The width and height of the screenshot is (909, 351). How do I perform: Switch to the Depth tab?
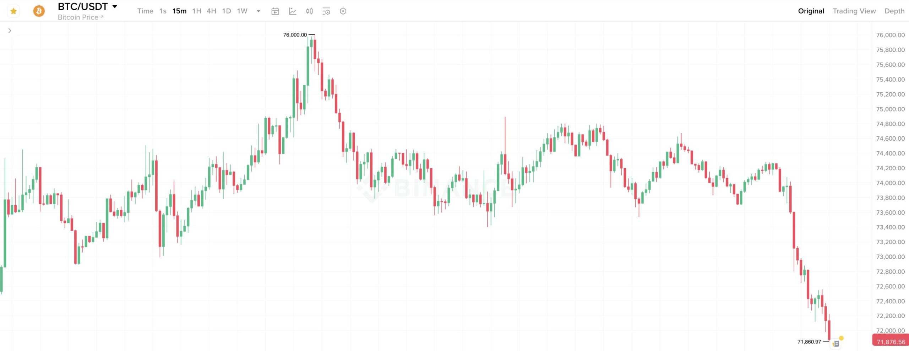coord(894,11)
